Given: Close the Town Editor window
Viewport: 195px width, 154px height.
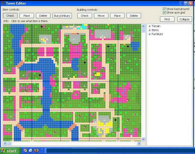Looking at the screenshot, I should (191, 3).
